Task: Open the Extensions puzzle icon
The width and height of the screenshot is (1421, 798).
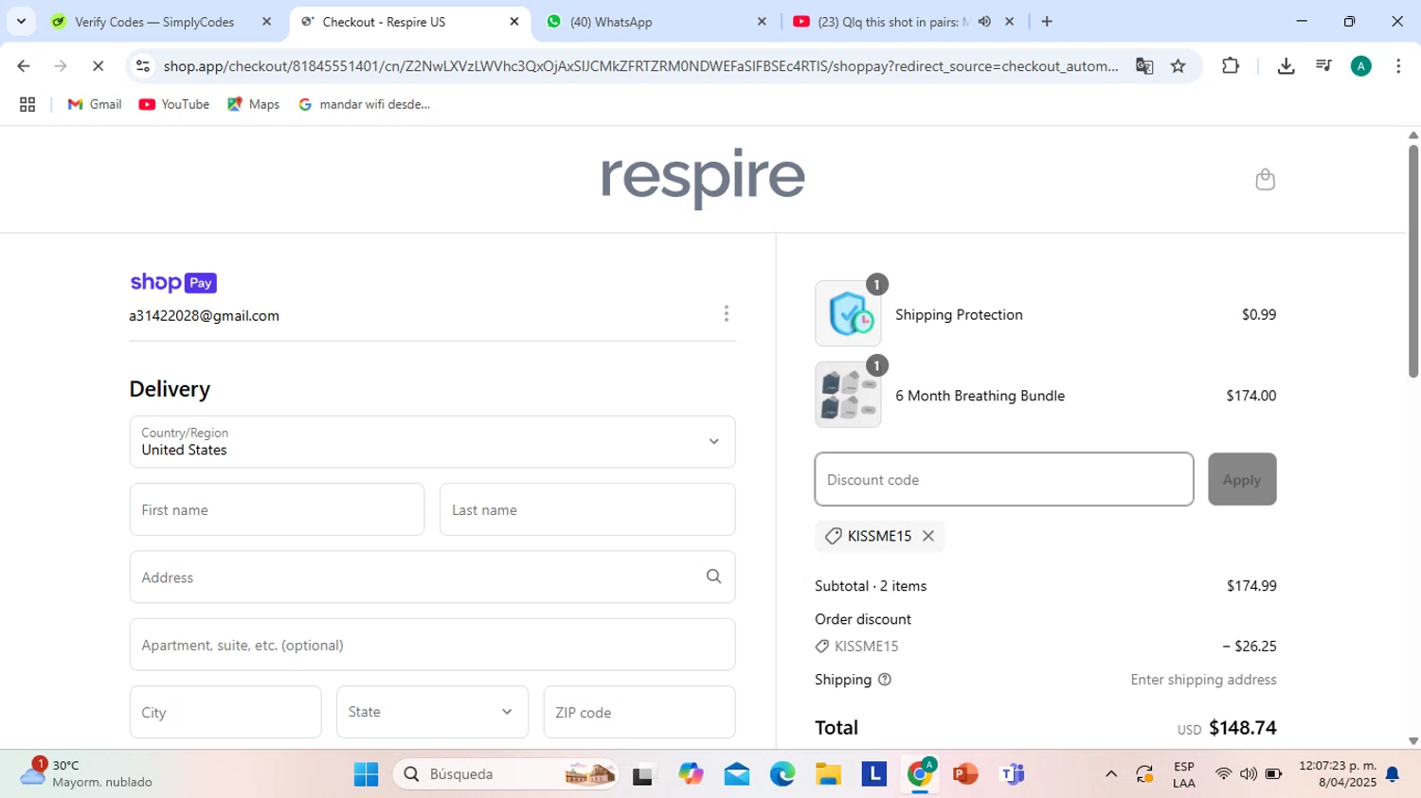Action: coord(1231,66)
